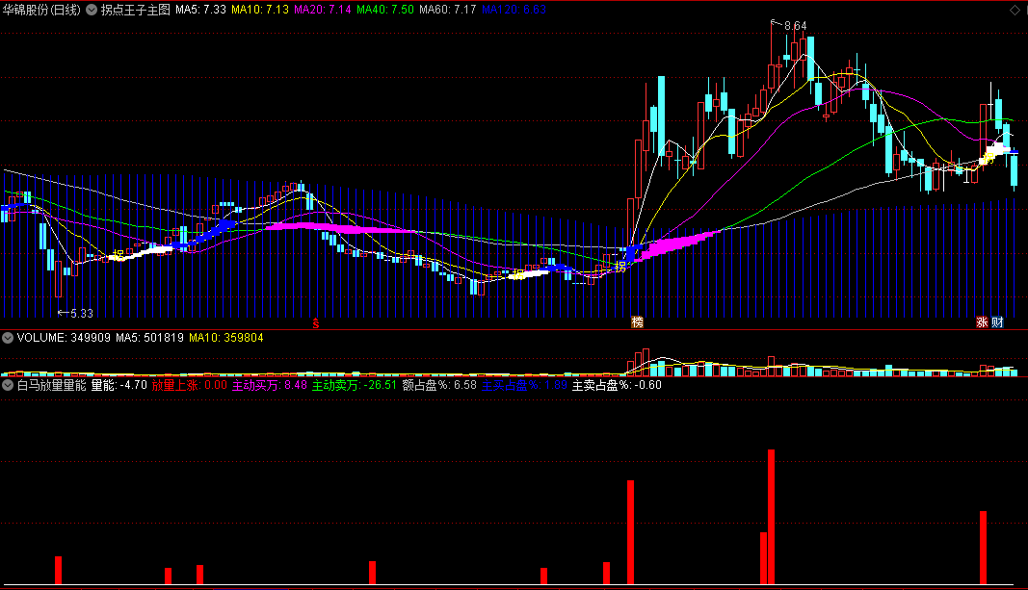Click the 5.33 low price label

[82, 314]
